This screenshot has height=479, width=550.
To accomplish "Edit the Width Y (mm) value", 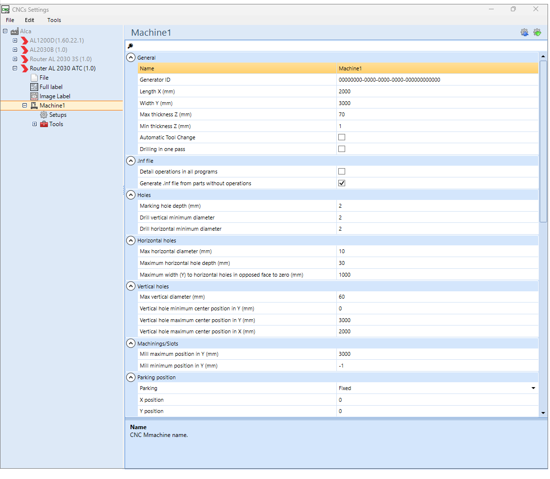I will [x=438, y=103].
